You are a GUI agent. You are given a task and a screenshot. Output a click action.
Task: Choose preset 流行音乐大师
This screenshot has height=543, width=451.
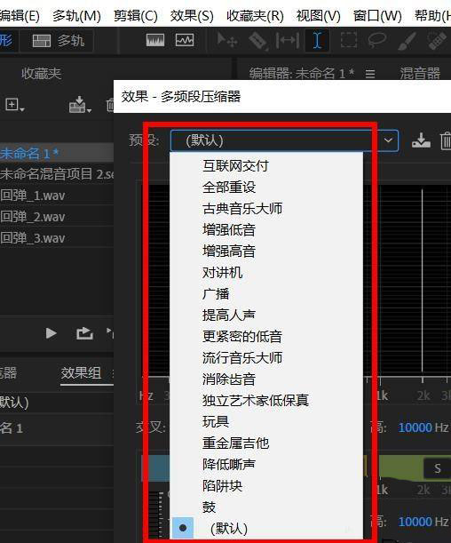pyautogui.click(x=266, y=358)
